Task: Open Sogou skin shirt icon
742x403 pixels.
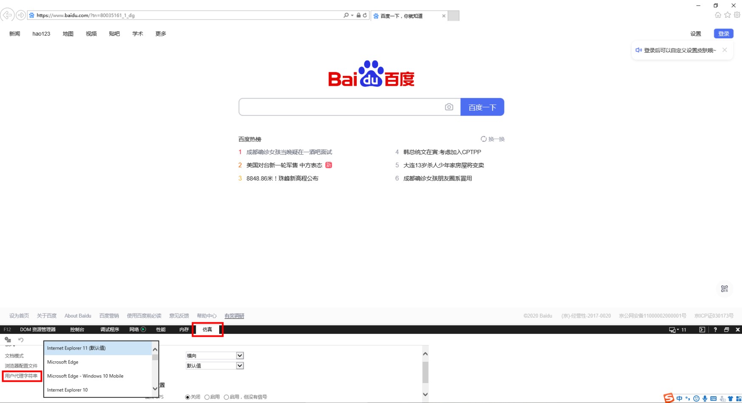Action: coord(731,398)
